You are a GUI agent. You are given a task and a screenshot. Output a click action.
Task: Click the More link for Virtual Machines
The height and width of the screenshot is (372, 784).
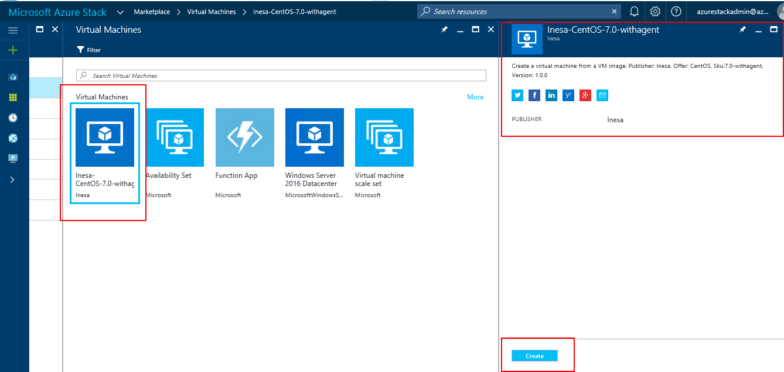[x=475, y=97]
